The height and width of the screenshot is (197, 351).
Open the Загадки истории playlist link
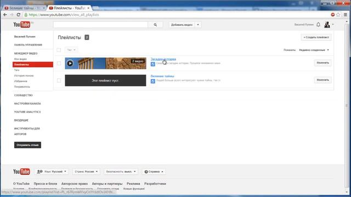pyautogui.click(x=163, y=59)
